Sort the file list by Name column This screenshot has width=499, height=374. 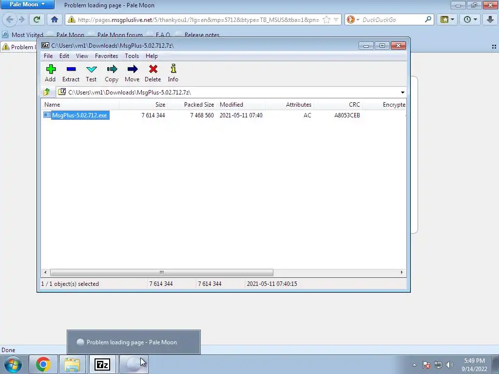[x=80, y=105]
